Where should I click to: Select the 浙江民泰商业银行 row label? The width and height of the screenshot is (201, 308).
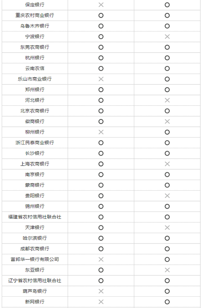coord(35,143)
